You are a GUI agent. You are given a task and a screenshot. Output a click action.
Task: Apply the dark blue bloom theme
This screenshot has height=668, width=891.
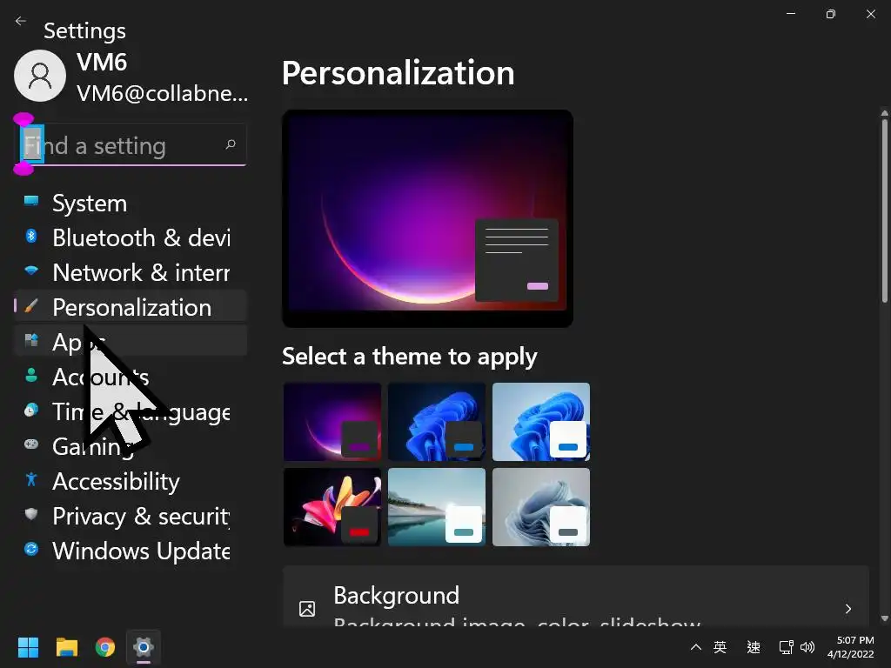(x=437, y=422)
